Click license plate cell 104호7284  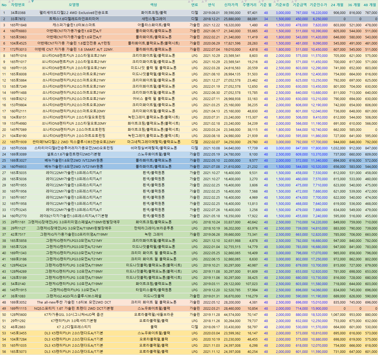[18, 339]
